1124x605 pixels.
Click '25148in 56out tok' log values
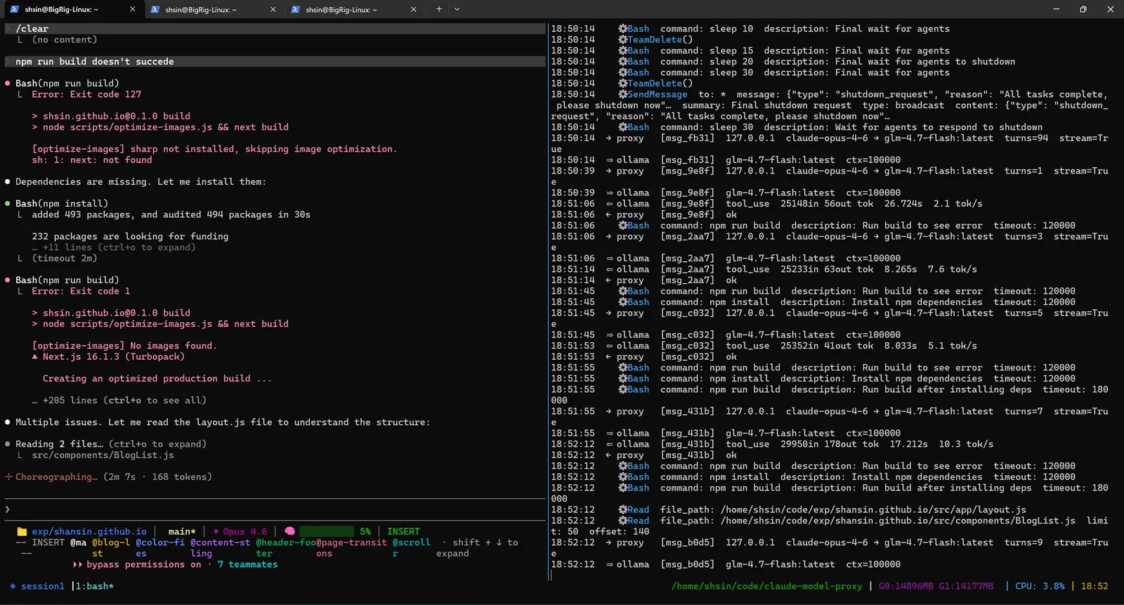point(827,204)
